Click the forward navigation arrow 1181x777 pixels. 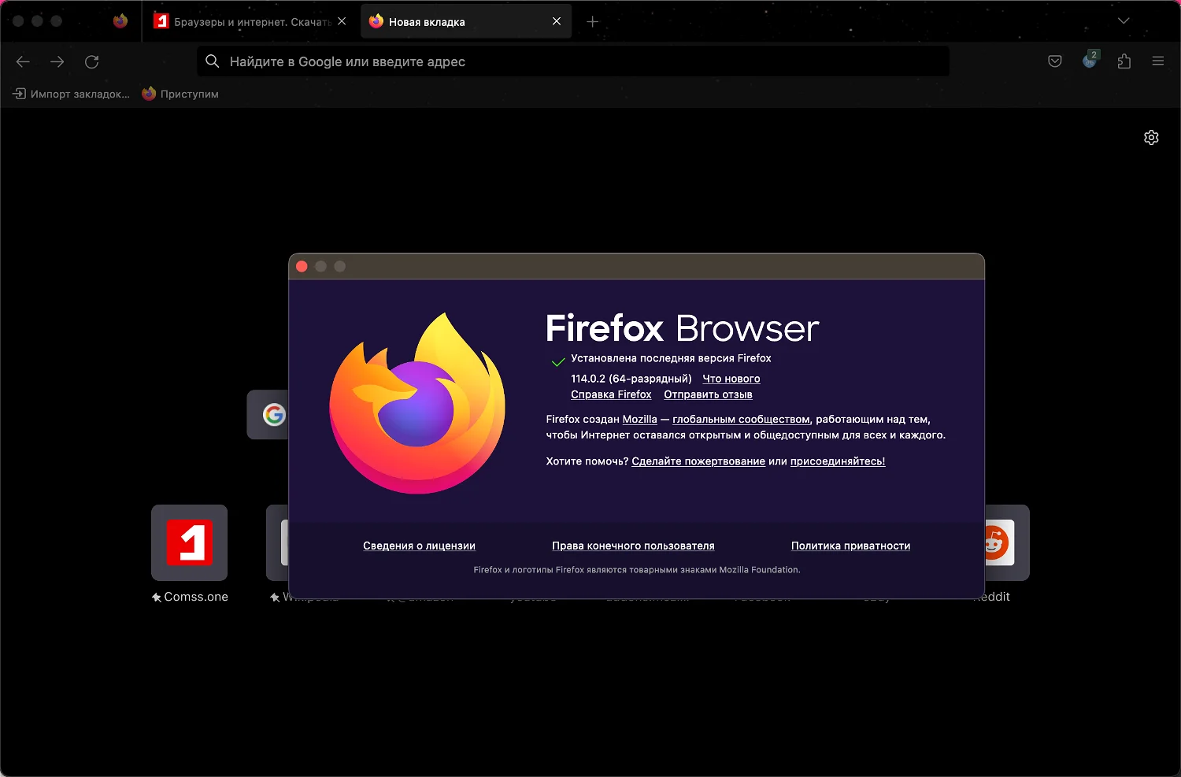[57, 61]
